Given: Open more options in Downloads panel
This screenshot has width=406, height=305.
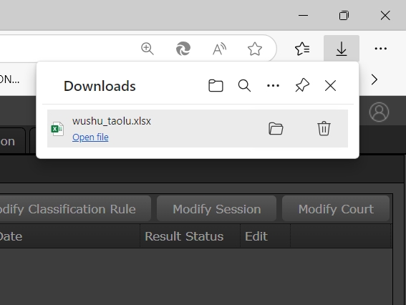Looking at the screenshot, I should point(273,85).
